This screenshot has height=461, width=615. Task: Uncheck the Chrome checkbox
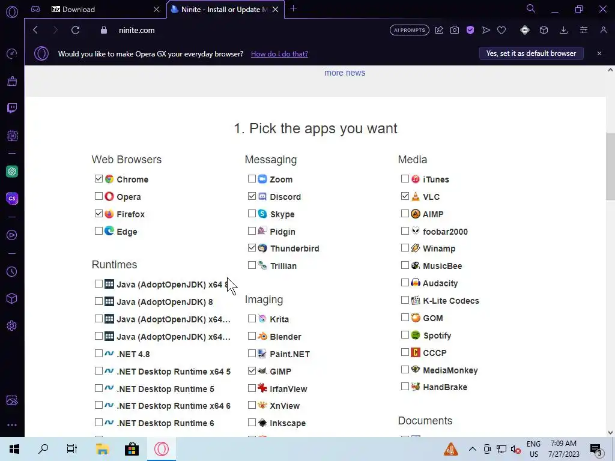(x=98, y=179)
